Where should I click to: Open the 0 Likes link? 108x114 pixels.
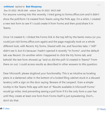tap(6, 109)
